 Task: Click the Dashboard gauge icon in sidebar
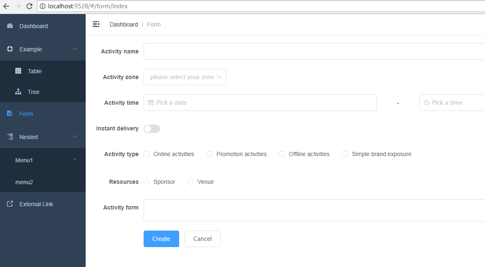(10, 26)
